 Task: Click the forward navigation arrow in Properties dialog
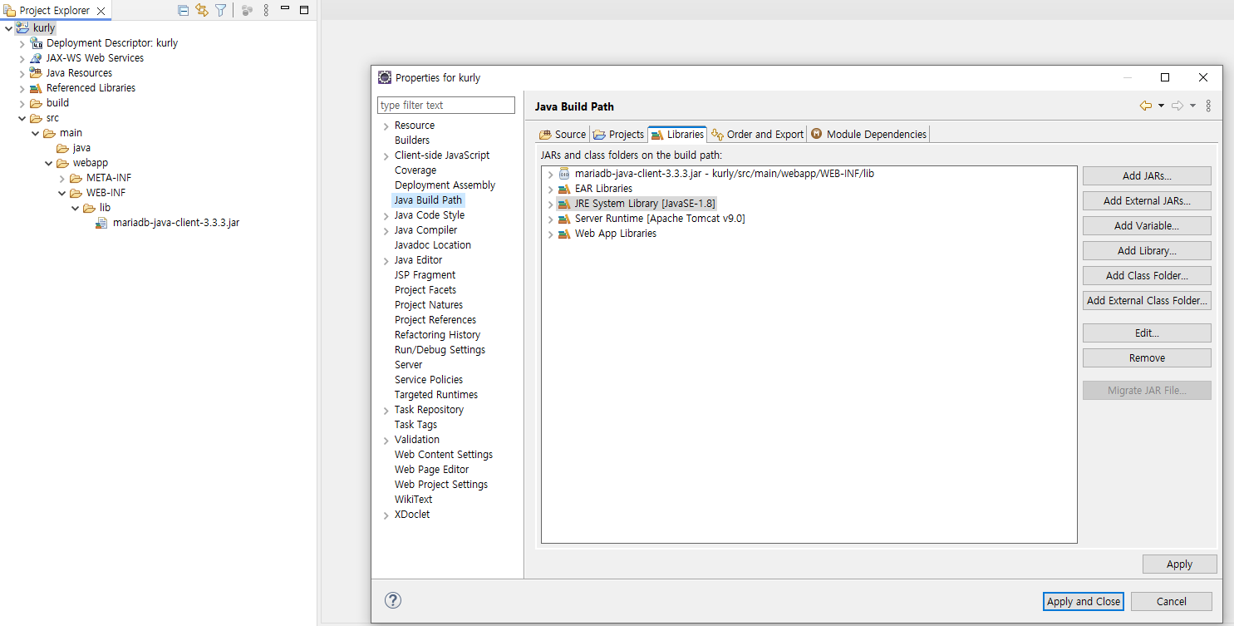(x=1177, y=106)
